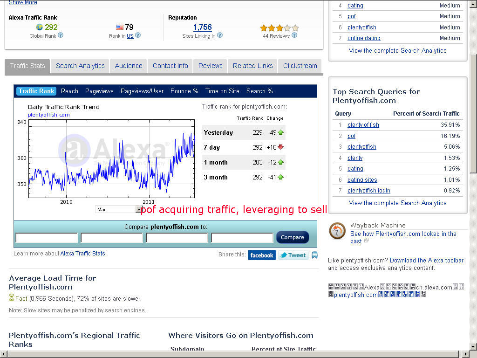Open the 'plentyoffish login' query link

click(x=369, y=191)
